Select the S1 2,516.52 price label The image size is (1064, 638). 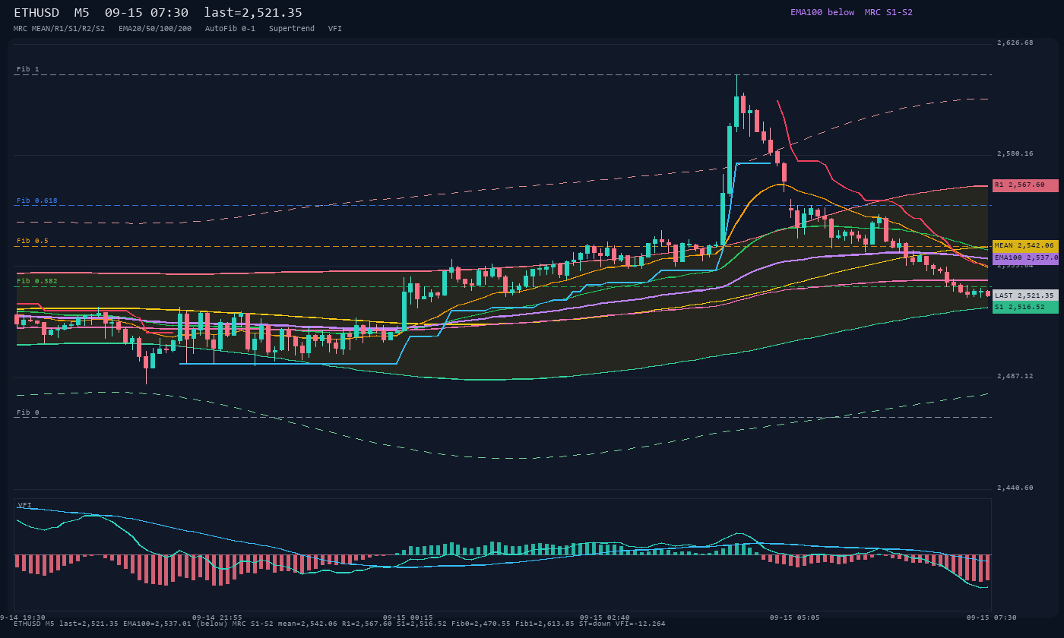pos(1025,308)
